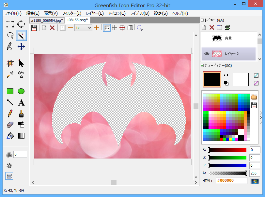Screen dimensions: 265x197
Task: Select the Rectangle selection tool
Action: pos(10,24)
